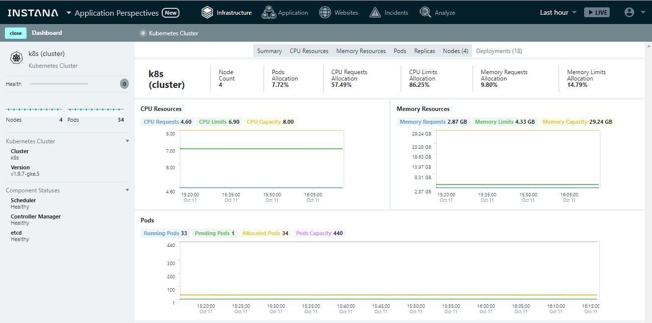Screen dimensions: 652x323
Task: Open the Dashboard link
Action: point(47,33)
